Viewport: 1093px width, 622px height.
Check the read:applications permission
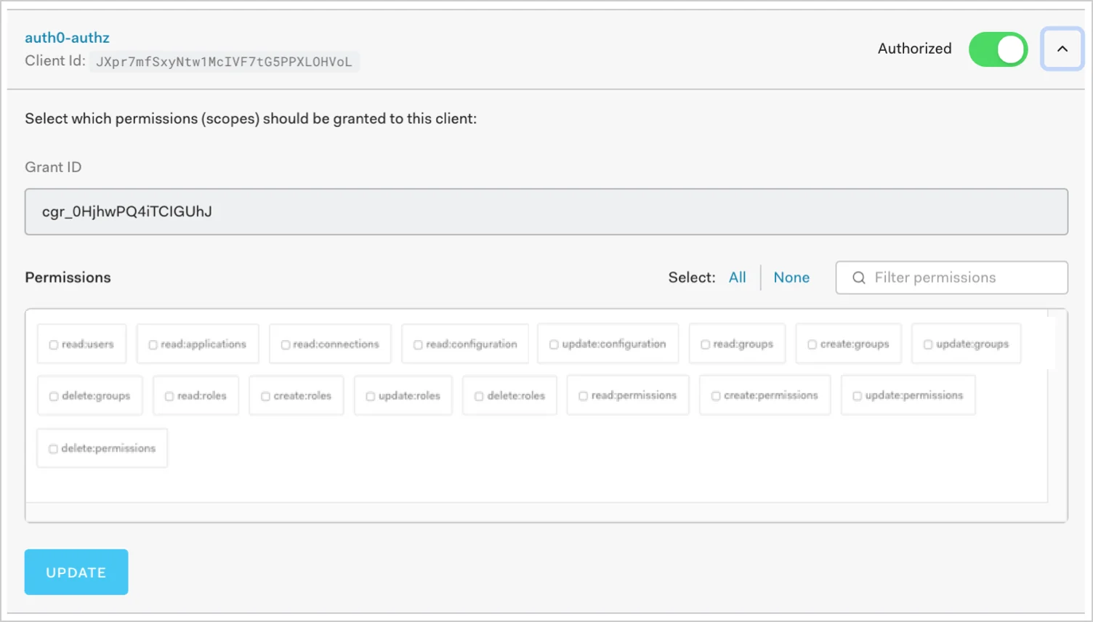coord(153,344)
